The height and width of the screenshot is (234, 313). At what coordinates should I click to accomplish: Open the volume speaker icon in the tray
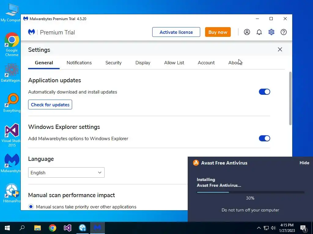tap(273, 228)
